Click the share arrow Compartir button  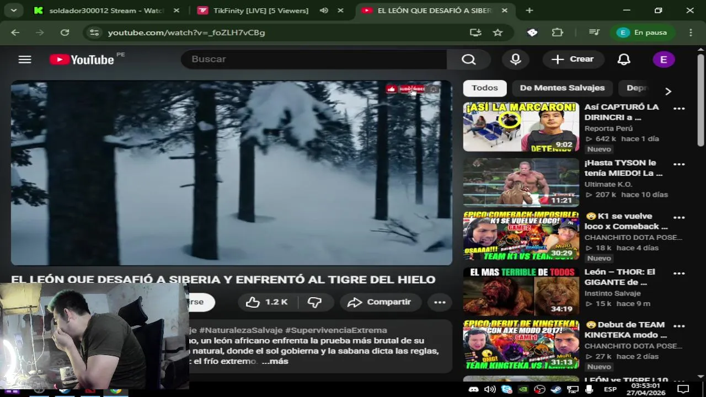379,302
